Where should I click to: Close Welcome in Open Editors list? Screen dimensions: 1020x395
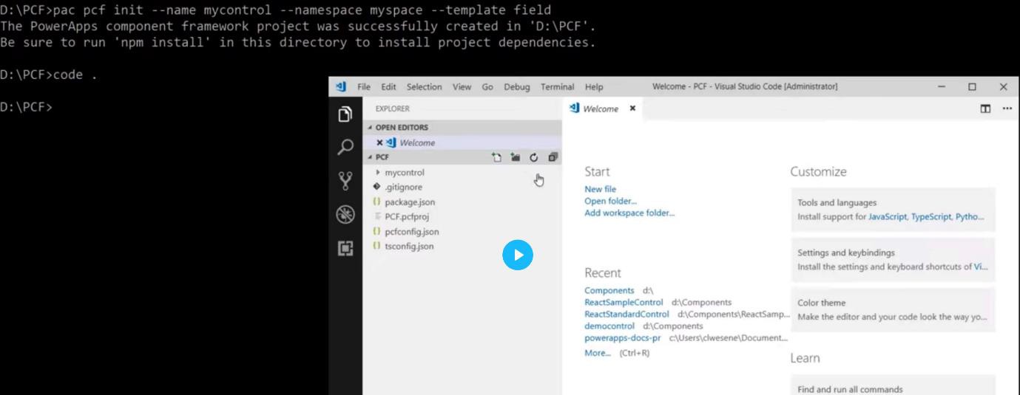(x=379, y=142)
